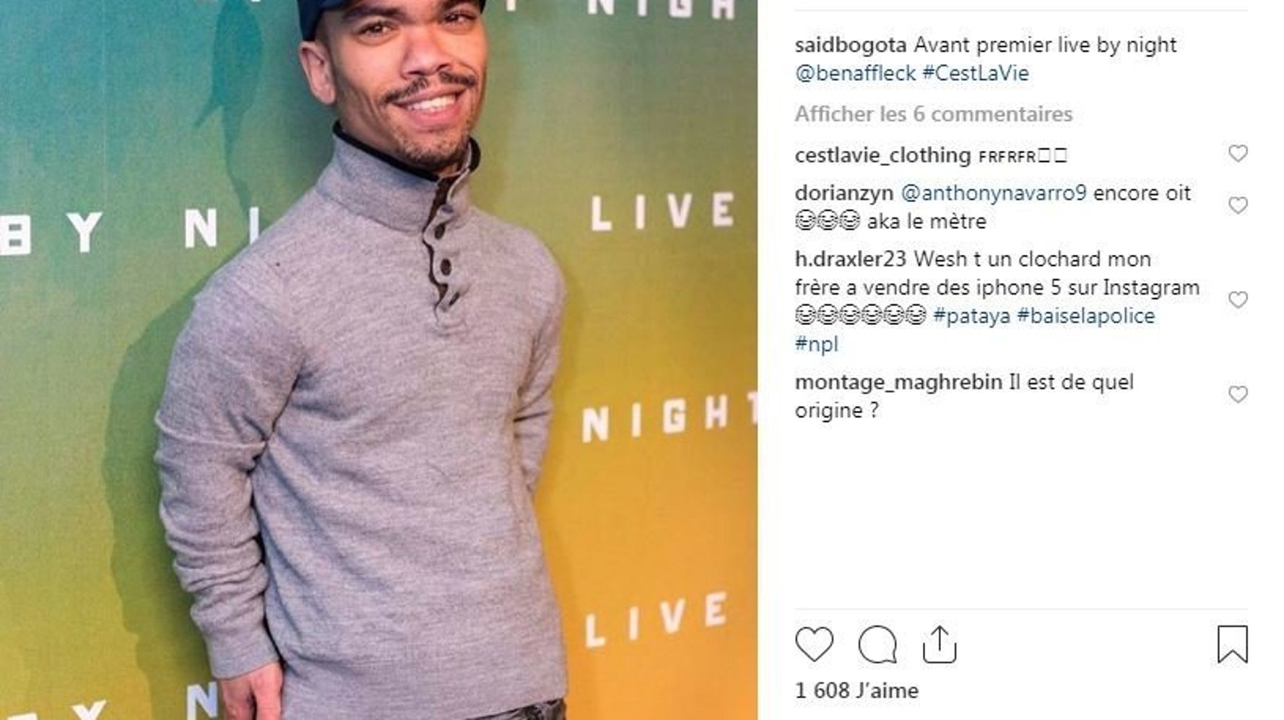
Task: Visit the dorianzyn profile
Action: (x=843, y=193)
